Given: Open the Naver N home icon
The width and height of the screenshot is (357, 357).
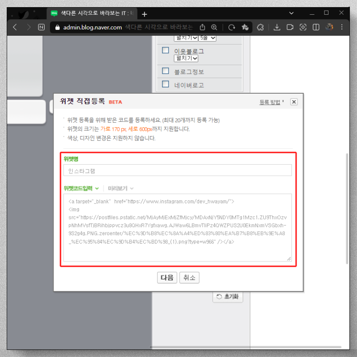Looking at the screenshot, I should click(41, 27).
